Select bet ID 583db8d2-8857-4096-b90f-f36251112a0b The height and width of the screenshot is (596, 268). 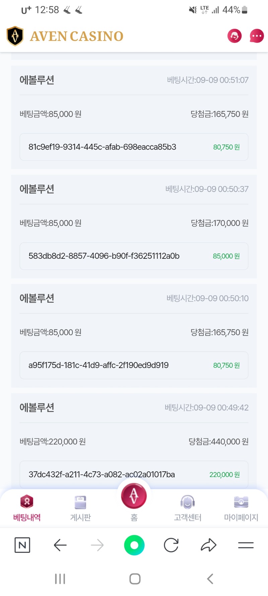tap(134, 256)
